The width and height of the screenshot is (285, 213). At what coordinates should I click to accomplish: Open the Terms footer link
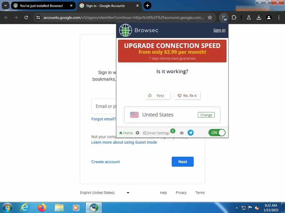point(200,193)
